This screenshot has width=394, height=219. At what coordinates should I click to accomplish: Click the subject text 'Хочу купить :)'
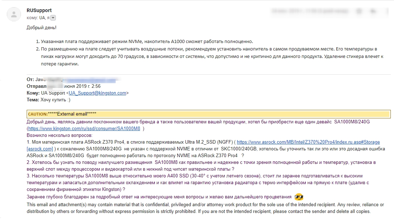pyautogui.click(x=55, y=100)
